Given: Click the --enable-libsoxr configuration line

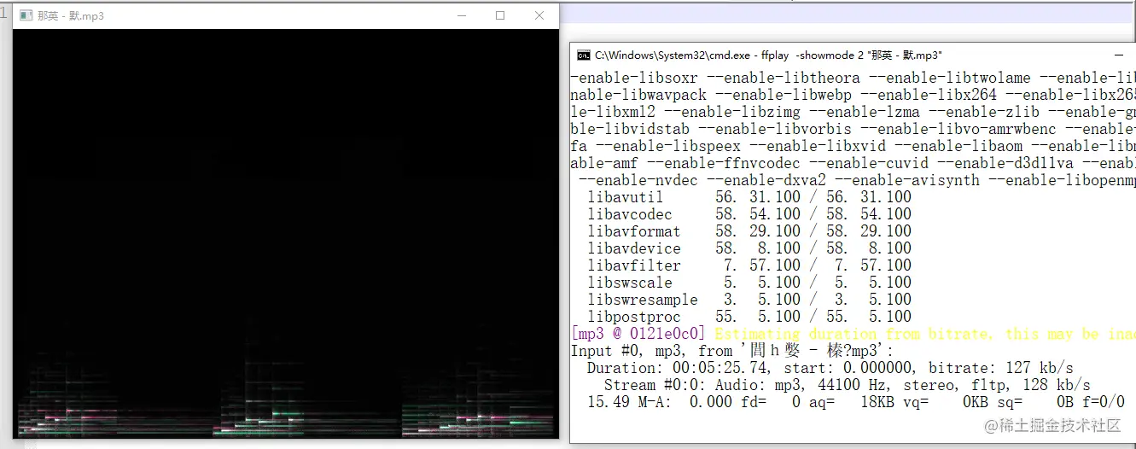Looking at the screenshot, I should 853,78.
